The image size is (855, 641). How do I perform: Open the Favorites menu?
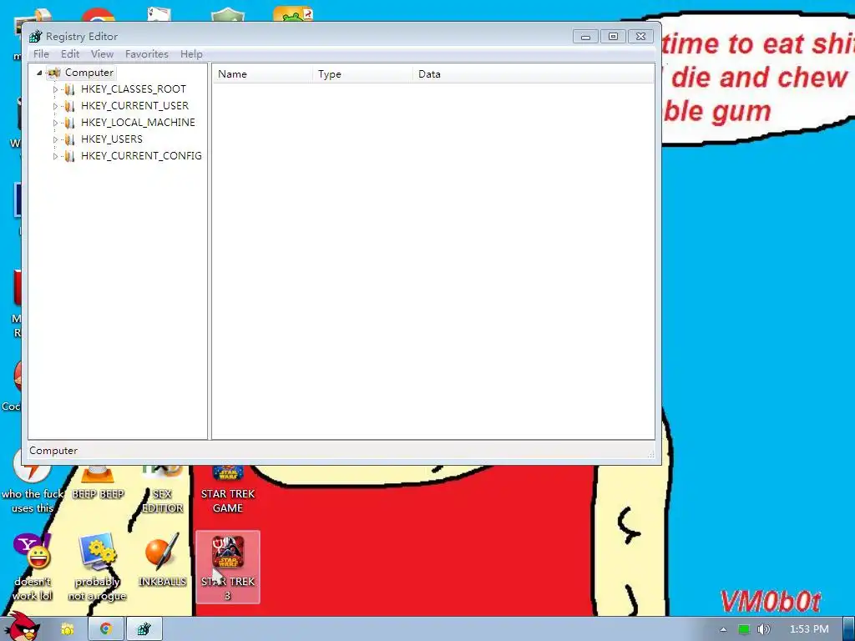point(147,54)
